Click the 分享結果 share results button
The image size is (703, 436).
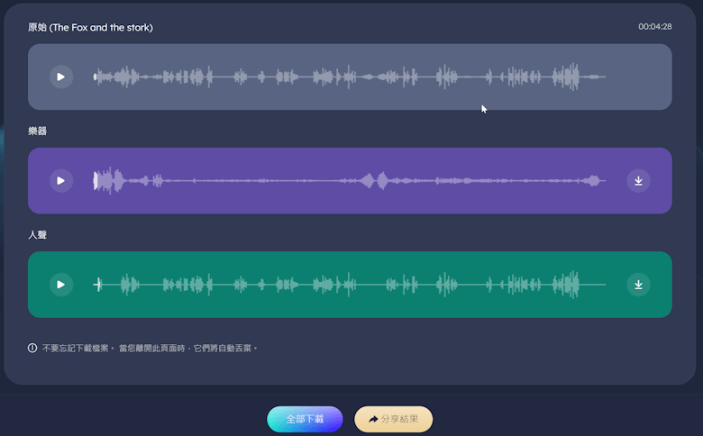394,420
